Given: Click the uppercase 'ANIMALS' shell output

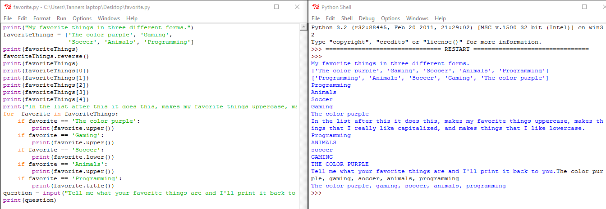Looking at the screenshot, I should (x=324, y=142).
